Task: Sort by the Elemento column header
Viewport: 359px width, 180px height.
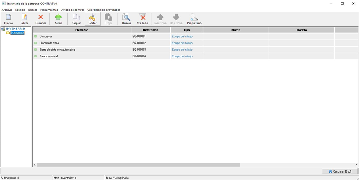Action: [x=82, y=30]
